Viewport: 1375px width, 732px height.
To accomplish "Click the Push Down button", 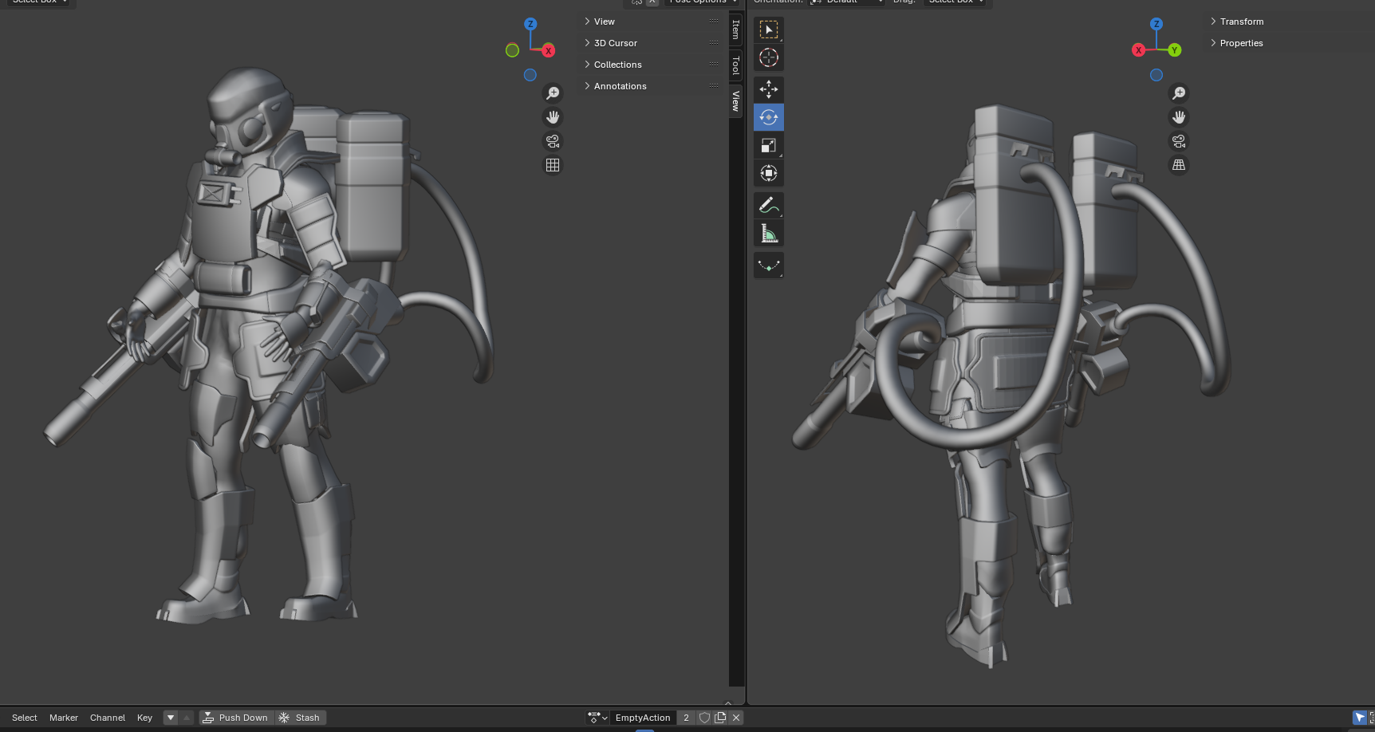I will [x=236, y=718].
